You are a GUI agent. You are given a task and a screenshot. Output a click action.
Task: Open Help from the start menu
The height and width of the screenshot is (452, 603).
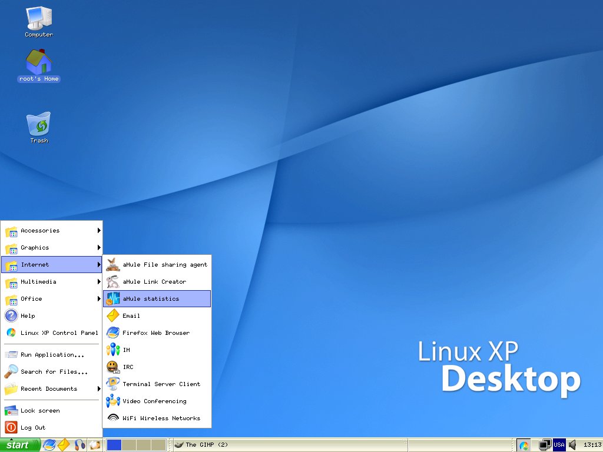(52, 315)
